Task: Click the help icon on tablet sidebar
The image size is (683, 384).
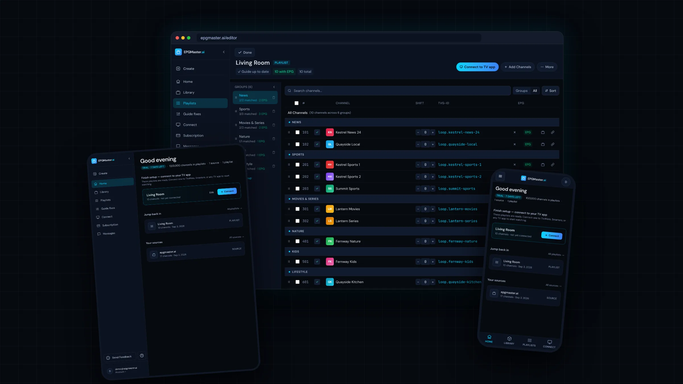Action: 142,356
